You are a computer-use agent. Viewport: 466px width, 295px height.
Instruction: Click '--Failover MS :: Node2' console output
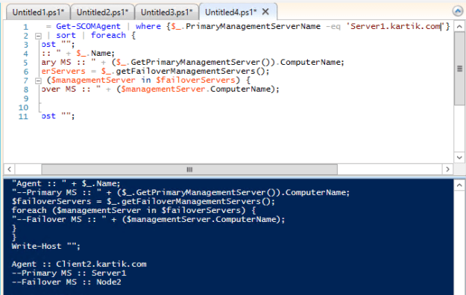click(x=66, y=282)
